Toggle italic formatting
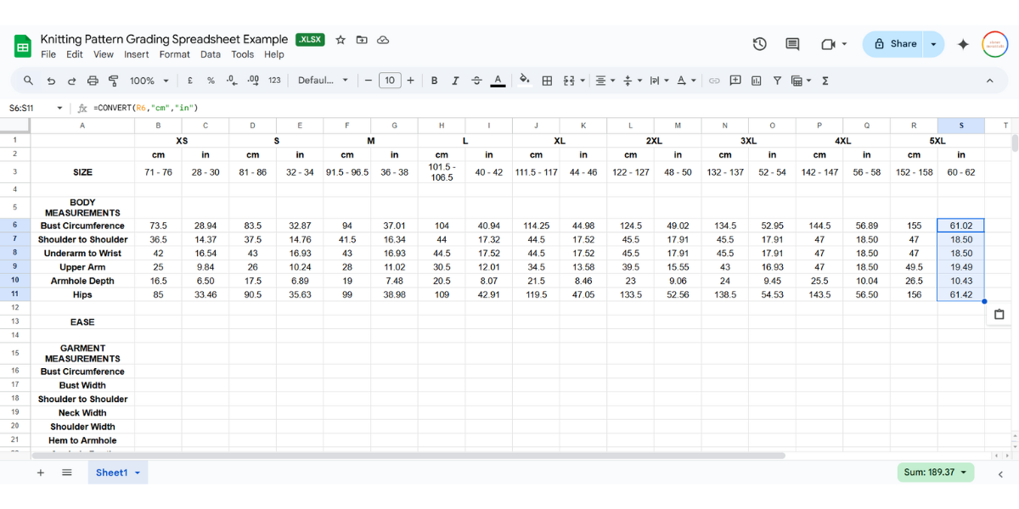The width and height of the screenshot is (1019, 509). (x=455, y=81)
